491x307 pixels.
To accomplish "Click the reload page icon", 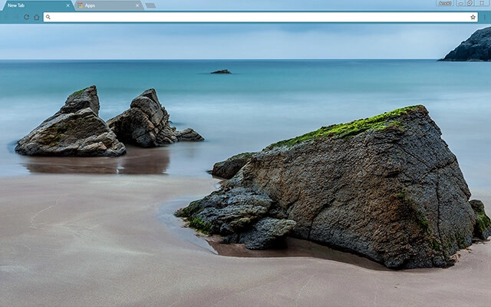I will point(27,17).
